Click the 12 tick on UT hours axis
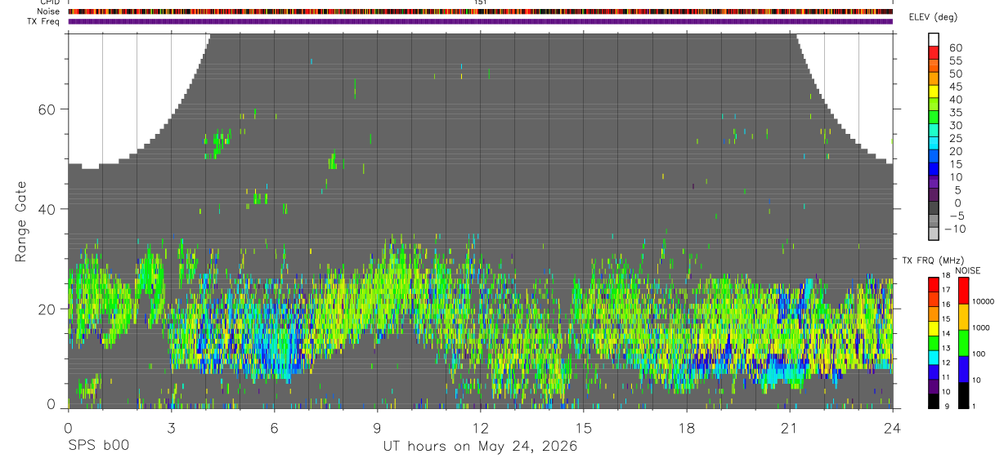The image size is (1004, 463). pyautogui.click(x=481, y=428)
